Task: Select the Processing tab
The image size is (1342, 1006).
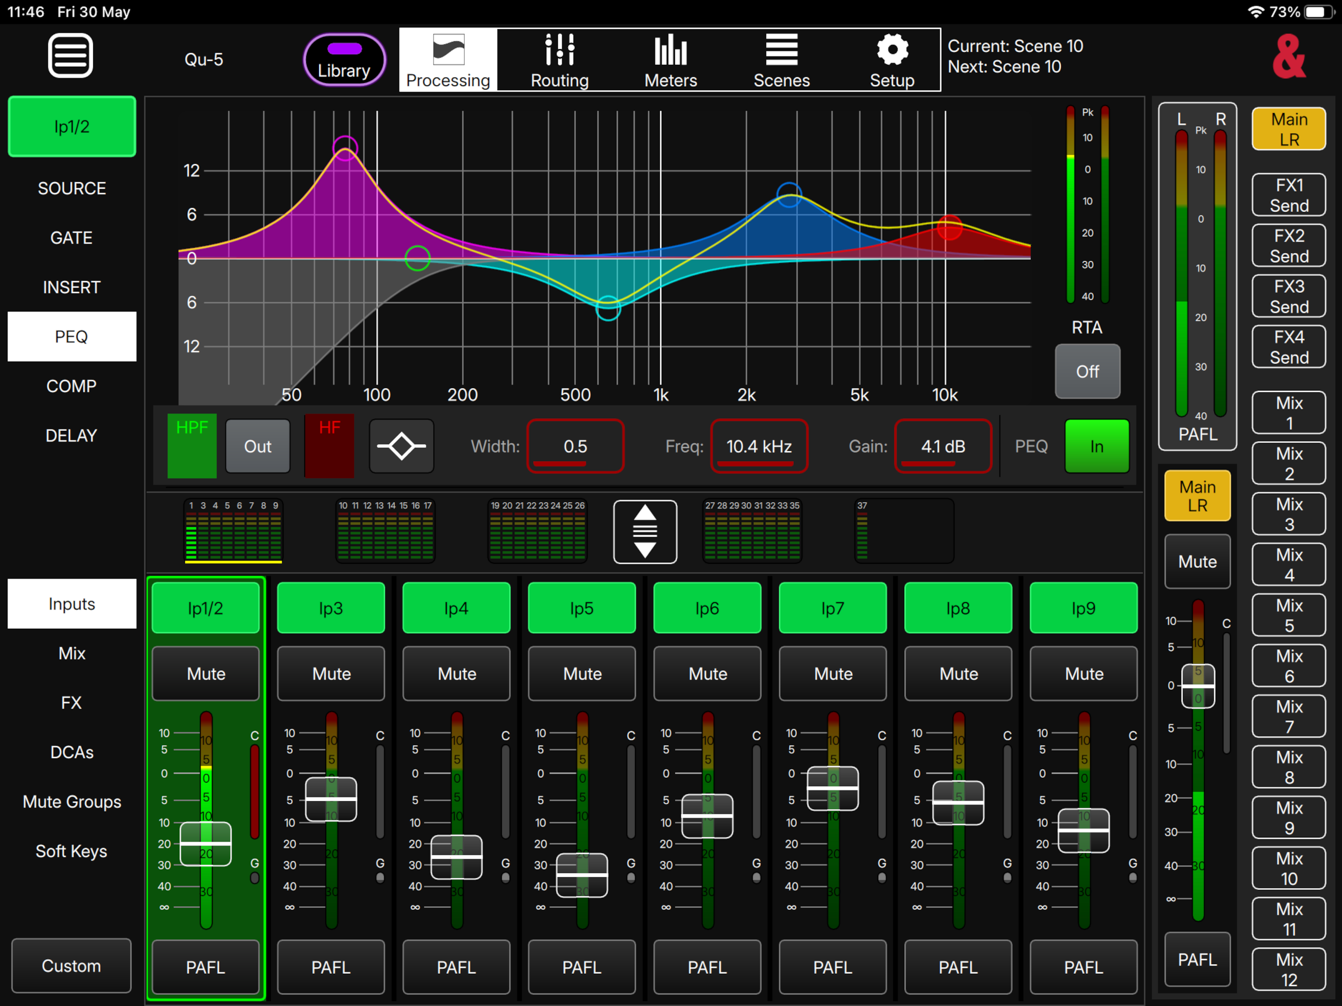Action: coord(448,60)
